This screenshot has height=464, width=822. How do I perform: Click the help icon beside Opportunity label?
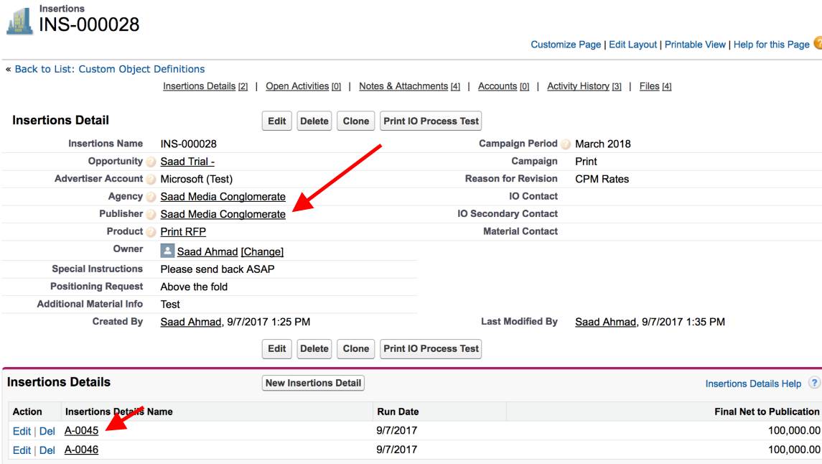[x=151, y=162]
